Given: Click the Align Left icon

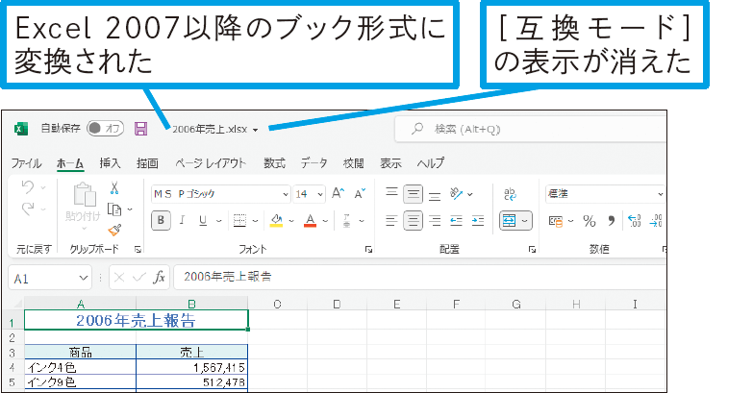Looking at the screenshot, I should coord(391,221).
